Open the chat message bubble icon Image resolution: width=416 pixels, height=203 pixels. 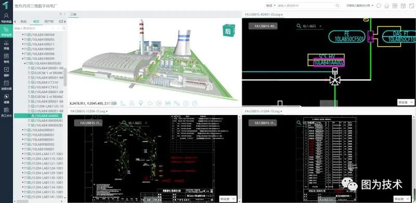point(379,6)
